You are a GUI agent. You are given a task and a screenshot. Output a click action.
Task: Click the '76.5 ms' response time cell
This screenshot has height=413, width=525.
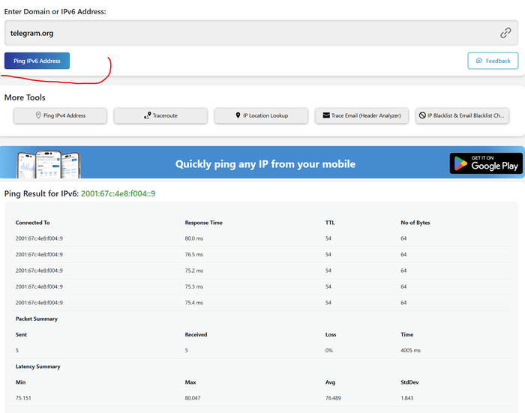click(x=193, y=255)
